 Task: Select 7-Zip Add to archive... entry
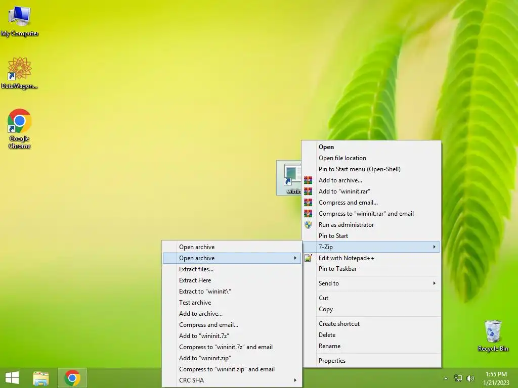[232, 314]
